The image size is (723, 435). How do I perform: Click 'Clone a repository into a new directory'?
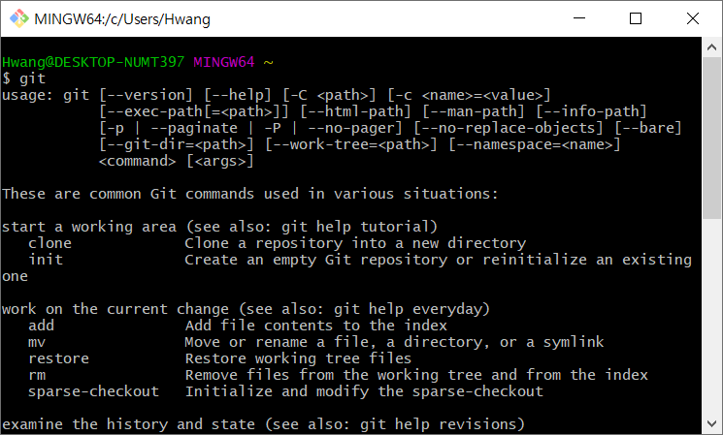tap(355, 243)
